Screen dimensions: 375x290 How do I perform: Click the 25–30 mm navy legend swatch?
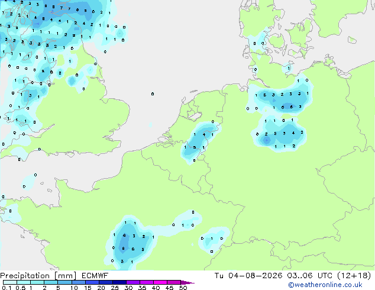[119, 282]
